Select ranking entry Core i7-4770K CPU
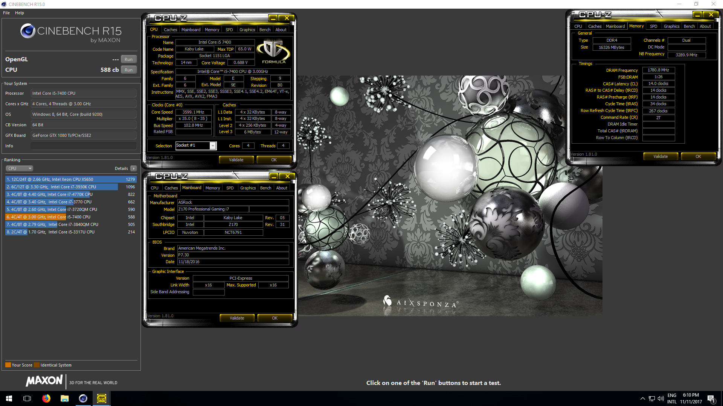The height and width of the screenshot is (406, 723). click(x=71, y=194)
